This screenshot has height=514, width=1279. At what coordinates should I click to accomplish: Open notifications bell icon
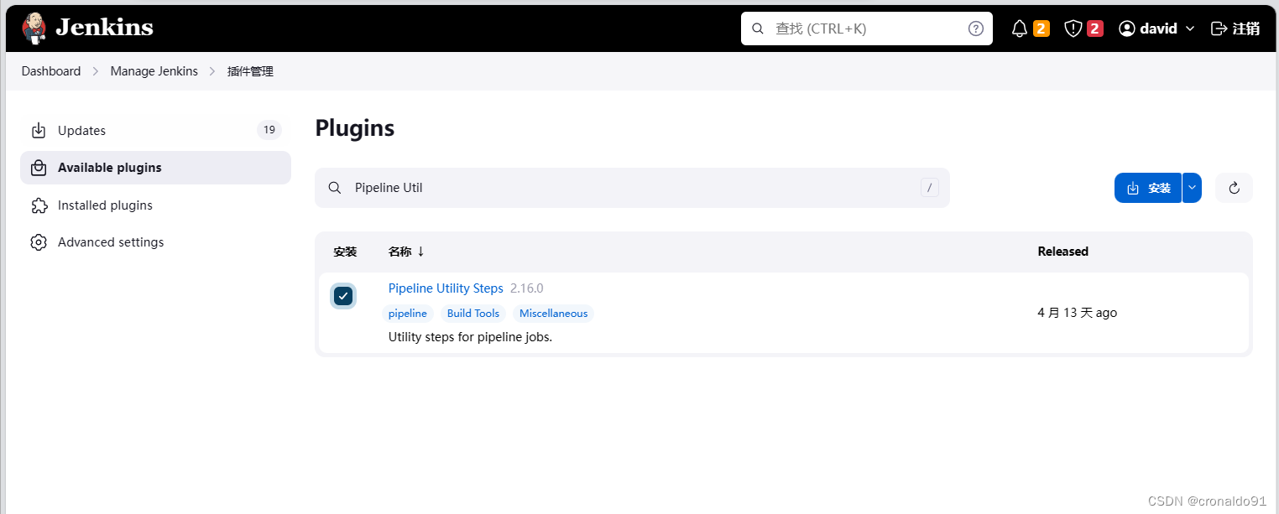(x=1020, y=29)
